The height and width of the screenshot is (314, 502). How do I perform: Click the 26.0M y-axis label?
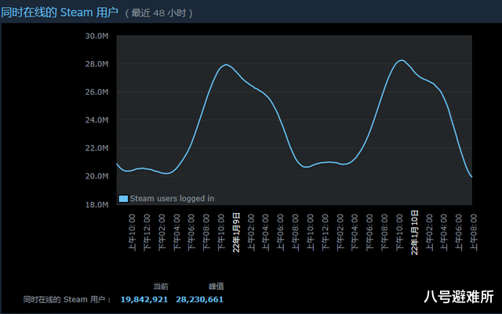click(x=96, y=92)
